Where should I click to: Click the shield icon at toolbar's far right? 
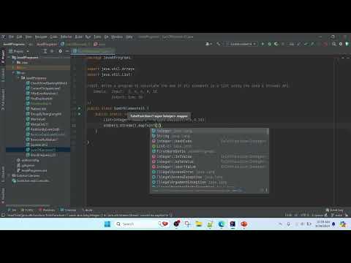pos(347,44)
